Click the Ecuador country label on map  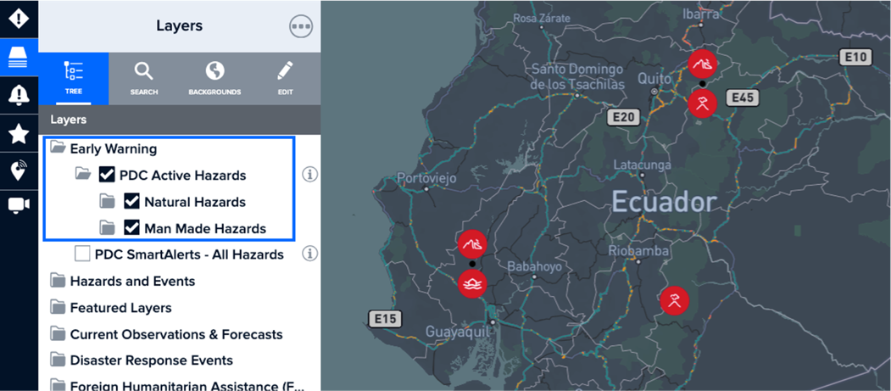click(x=664, y=203)
